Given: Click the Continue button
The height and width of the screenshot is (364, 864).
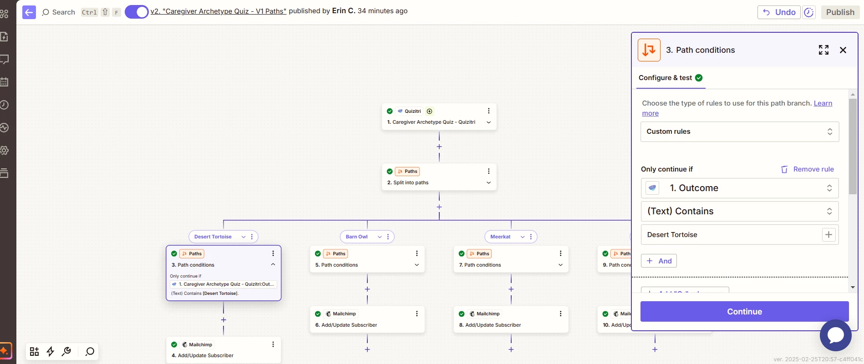Looking at the screenshot, I should [x=744, y=312].
